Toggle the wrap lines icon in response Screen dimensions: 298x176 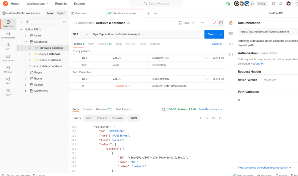[207, 118]
